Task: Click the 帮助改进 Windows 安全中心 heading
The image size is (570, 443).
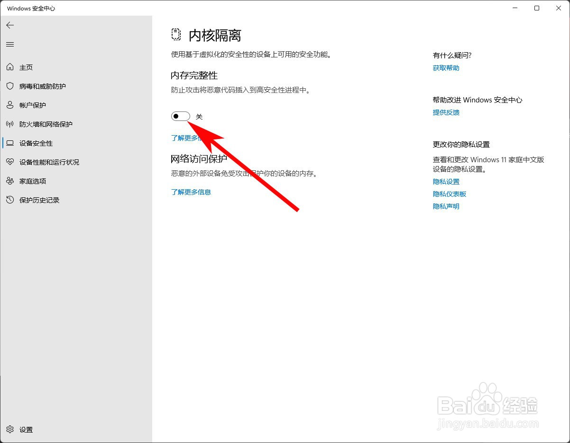Action: click(x=478, y=100)
